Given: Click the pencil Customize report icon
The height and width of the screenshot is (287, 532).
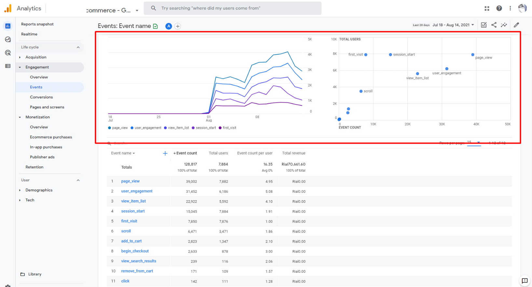Looking at the screenshot, I should pos(516,25).
